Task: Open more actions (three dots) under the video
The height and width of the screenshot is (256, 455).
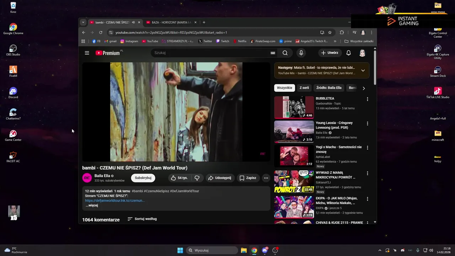Action: click(x=266, y=178)
